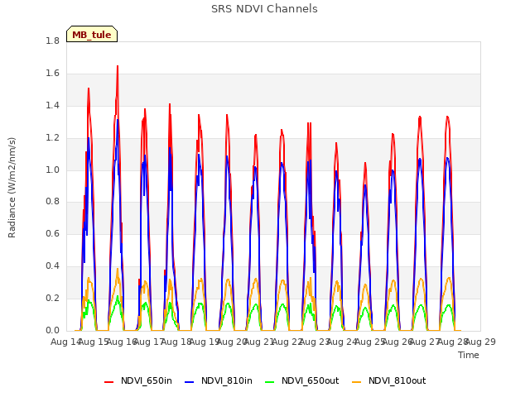The height and width of the screenshot is (397, 530).
Task: Click the MB_tule site label box
Action: point(92,34)
